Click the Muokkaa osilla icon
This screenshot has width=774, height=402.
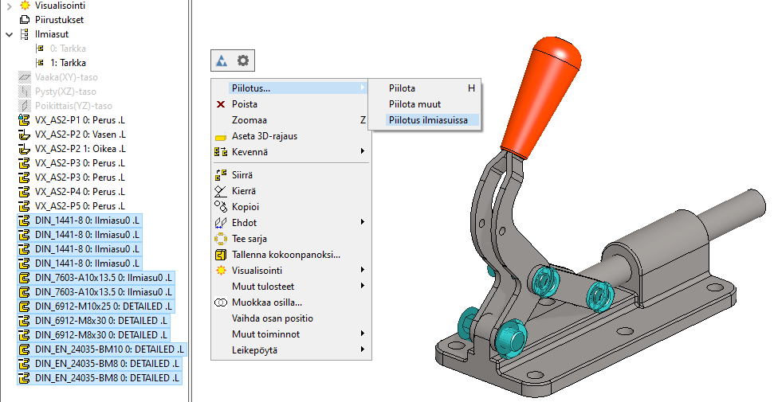click(x=222, y=302)
